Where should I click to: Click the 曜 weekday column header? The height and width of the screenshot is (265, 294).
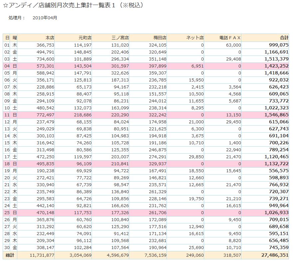(x=15, y=38)
